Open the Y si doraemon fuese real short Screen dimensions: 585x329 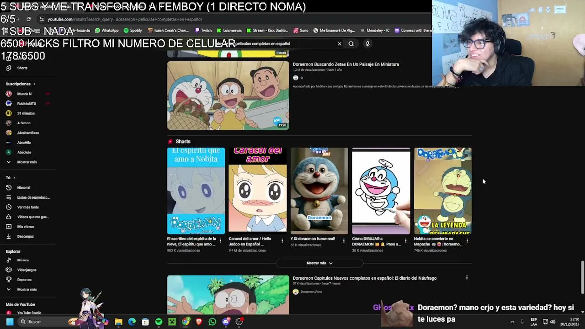[x=319, y=191]
